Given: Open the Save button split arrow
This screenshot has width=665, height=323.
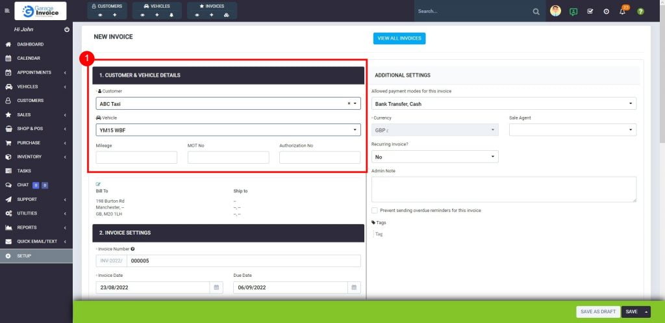Looking at the screenshot, I should coord(646,312).
